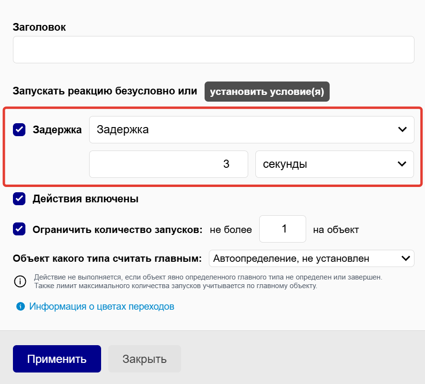Click the chevron arrow on the Автоопределение dropdown
This screenshot has height=384, width=425.
click(x=405, y=258)
